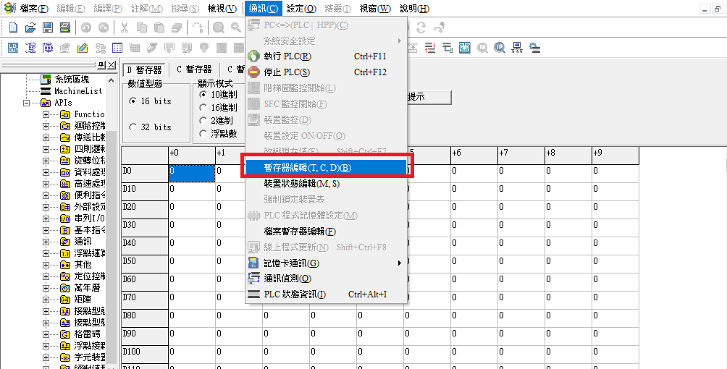
Task: Click the 系統區塊 icon in project tree
Action: 46,80
